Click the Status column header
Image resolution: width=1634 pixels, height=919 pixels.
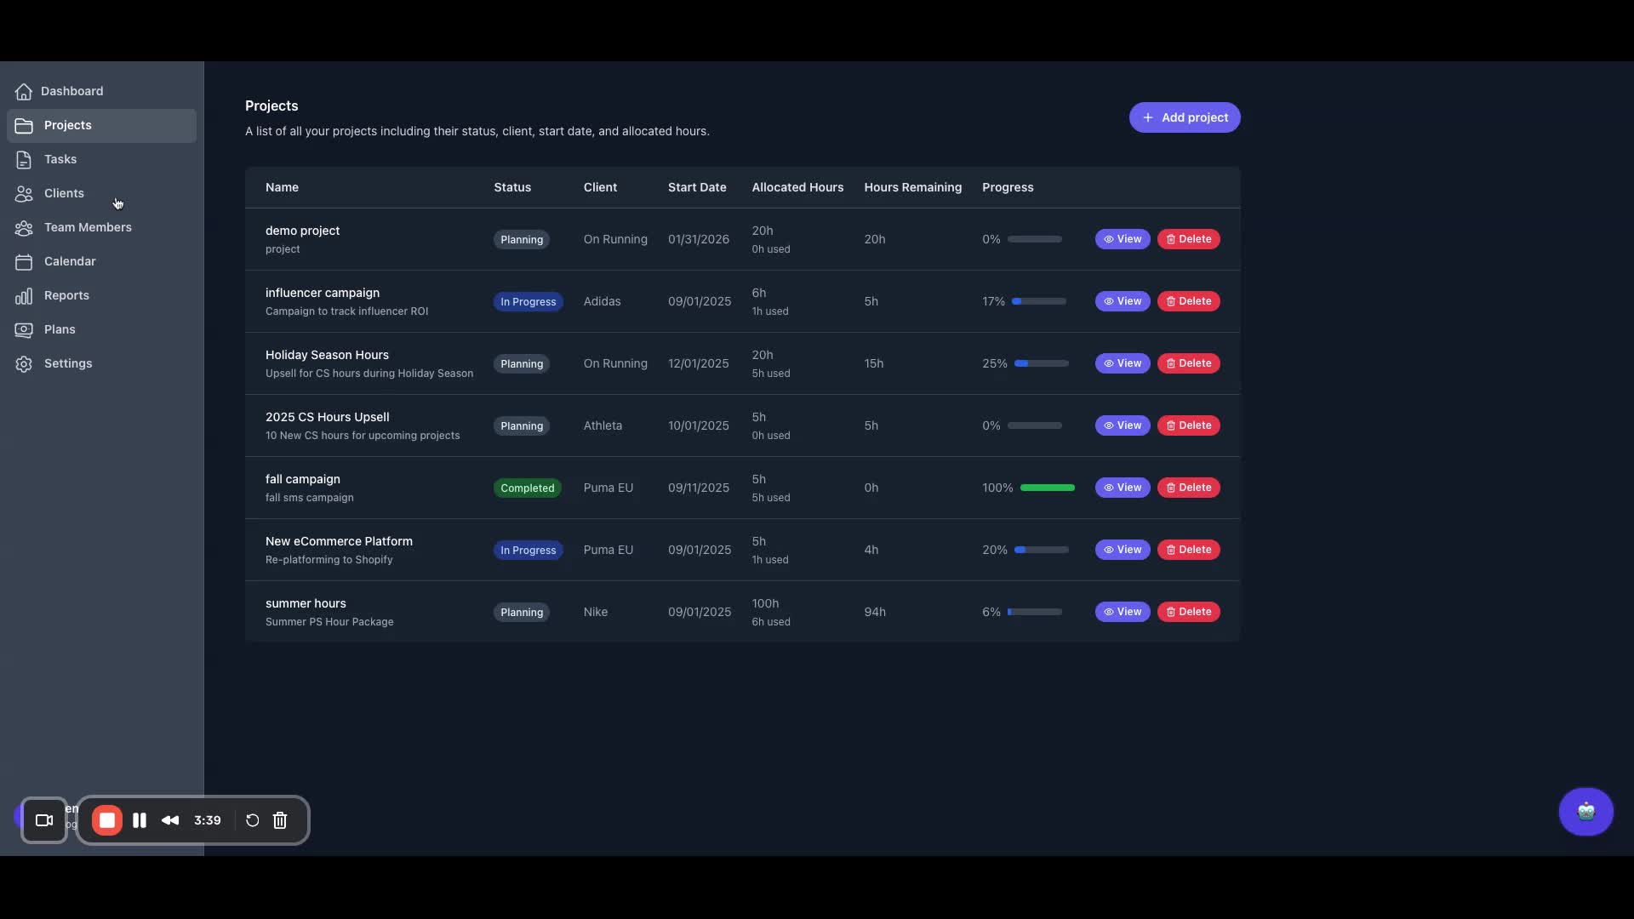click(512, 187)
